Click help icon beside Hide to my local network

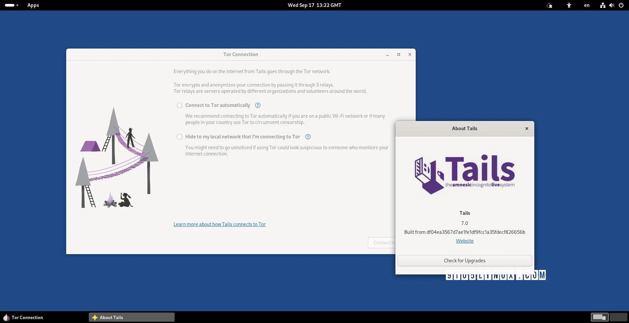click(x=308, y=137)
